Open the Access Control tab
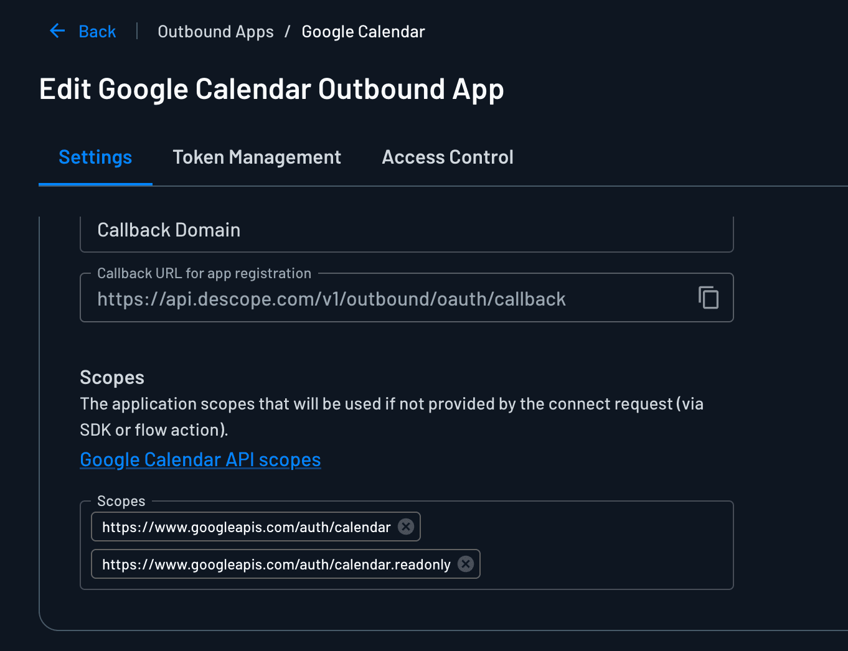This screenshot has width=848, height=651. pos(448,157)
